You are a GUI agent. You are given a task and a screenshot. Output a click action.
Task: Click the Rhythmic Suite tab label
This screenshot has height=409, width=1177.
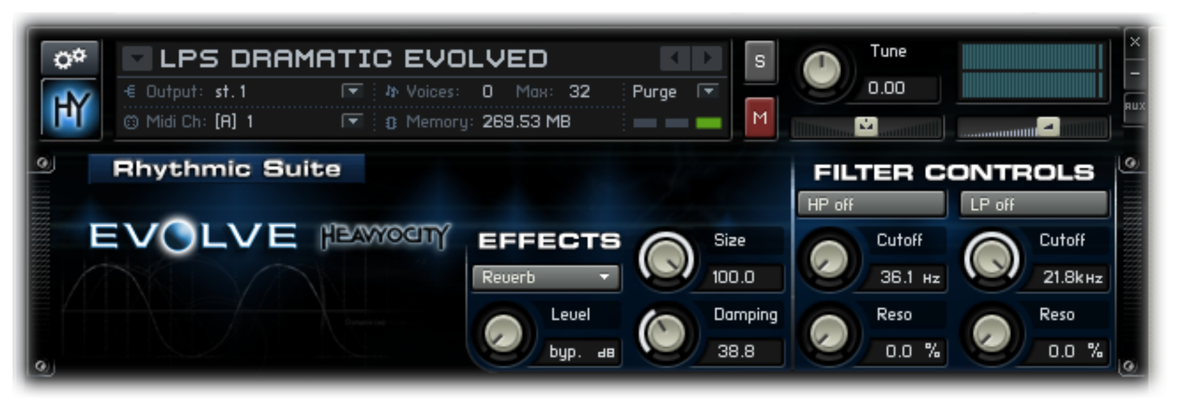[x=226, y=169]
